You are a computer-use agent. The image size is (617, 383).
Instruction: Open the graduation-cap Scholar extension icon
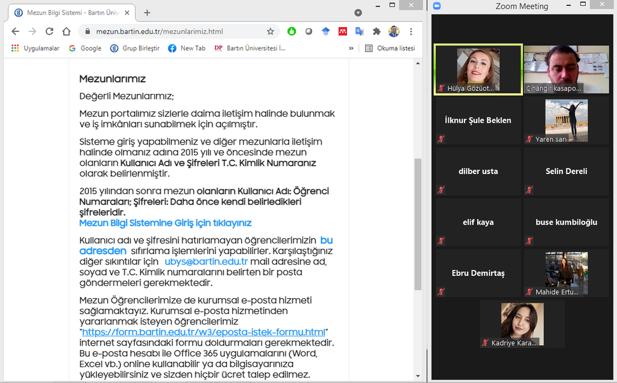click(325, 31)
